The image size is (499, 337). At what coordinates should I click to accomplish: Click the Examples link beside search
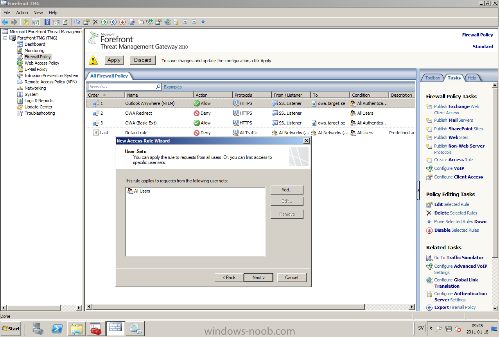click(x=173, y=87)
